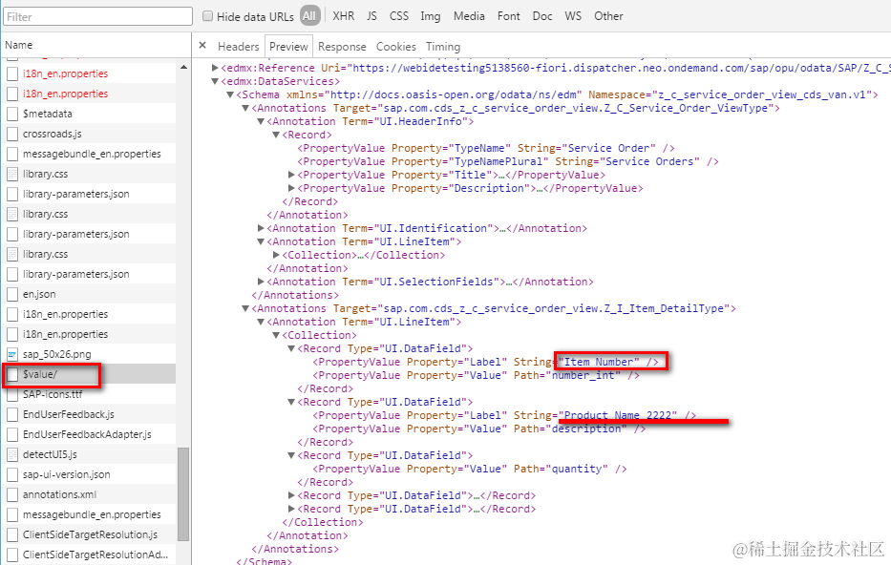
Task: Click the "Item Number" label string
Action: [600, 362]
